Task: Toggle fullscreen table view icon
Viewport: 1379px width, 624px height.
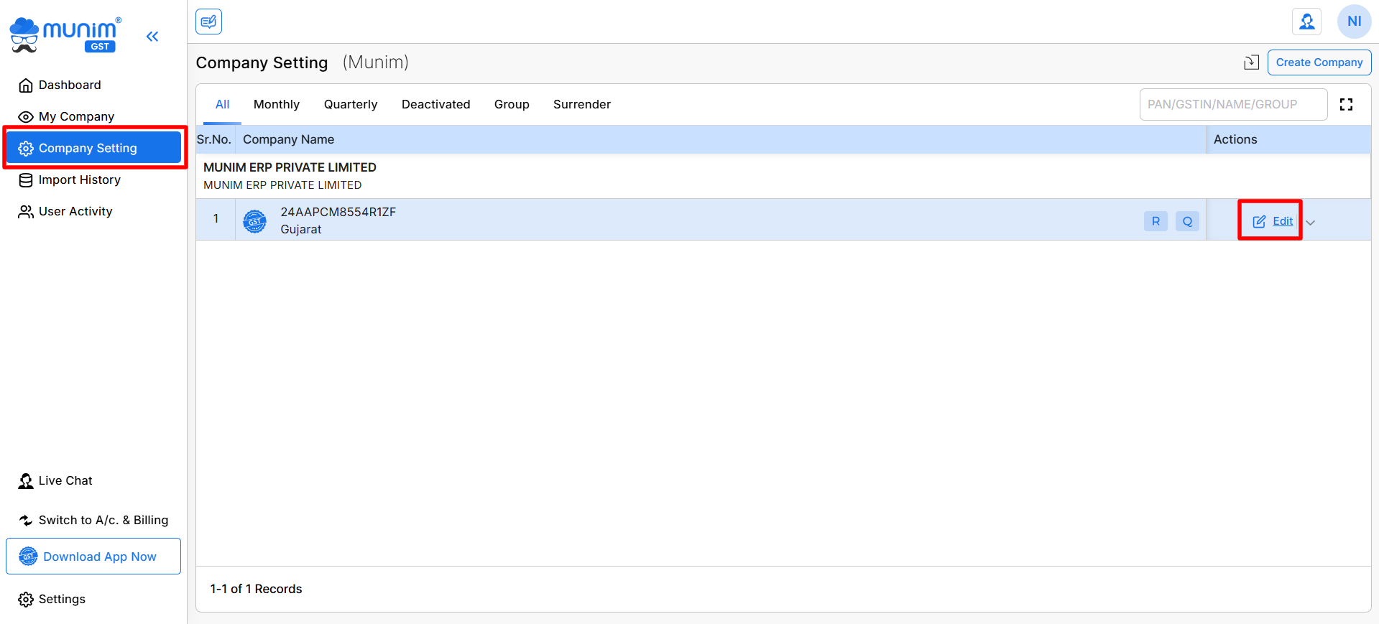Action: tap(1346, 105)
